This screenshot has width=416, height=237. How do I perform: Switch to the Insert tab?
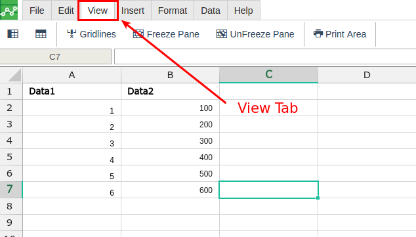(x=133, y=11)
